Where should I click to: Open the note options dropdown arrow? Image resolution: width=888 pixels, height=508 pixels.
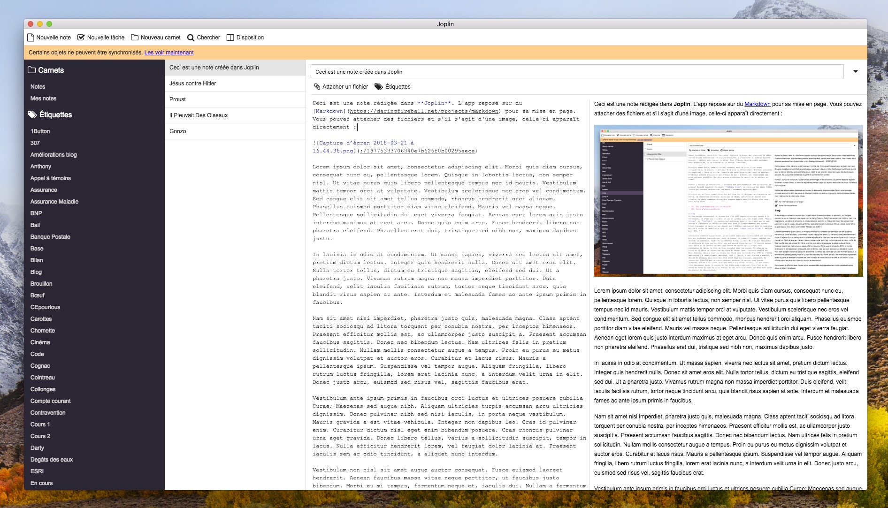[856, 71]
